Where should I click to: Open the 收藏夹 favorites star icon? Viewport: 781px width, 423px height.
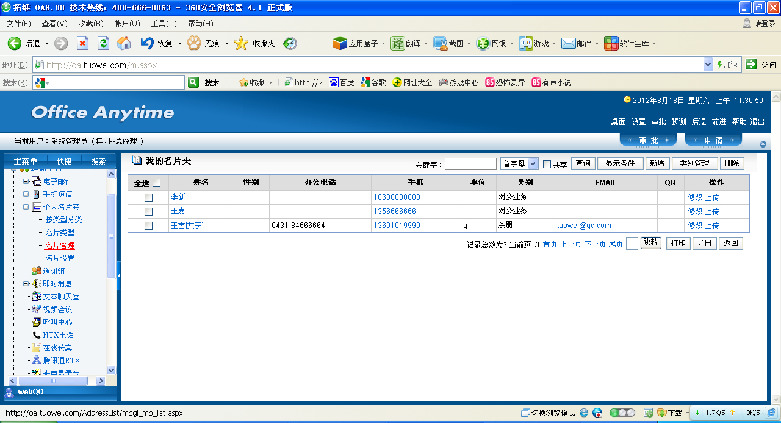pos(241,43)
